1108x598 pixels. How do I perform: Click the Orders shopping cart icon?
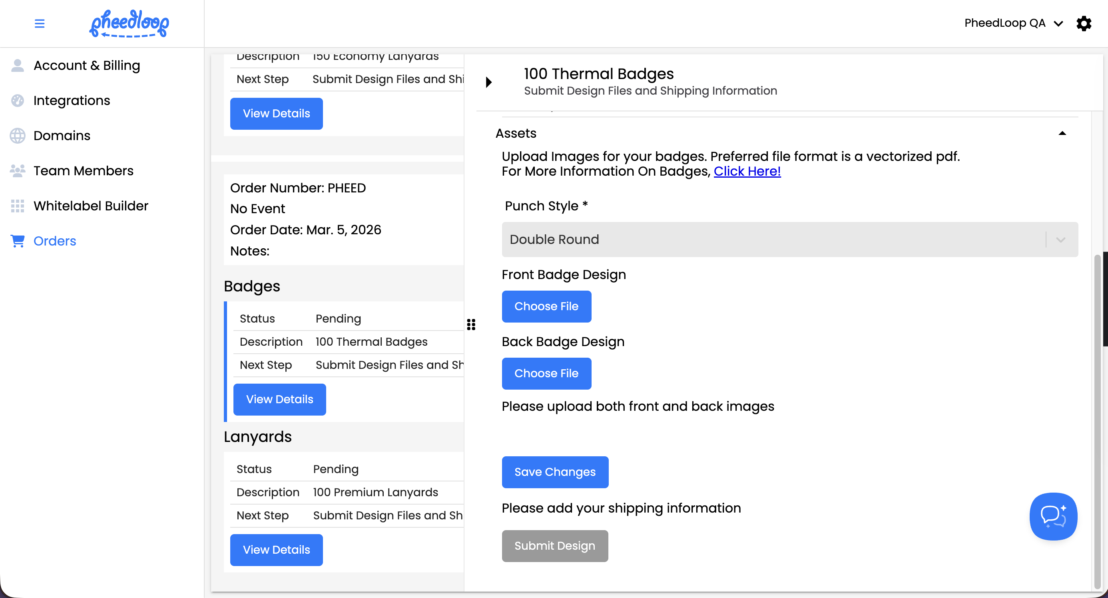click(18, 241)
